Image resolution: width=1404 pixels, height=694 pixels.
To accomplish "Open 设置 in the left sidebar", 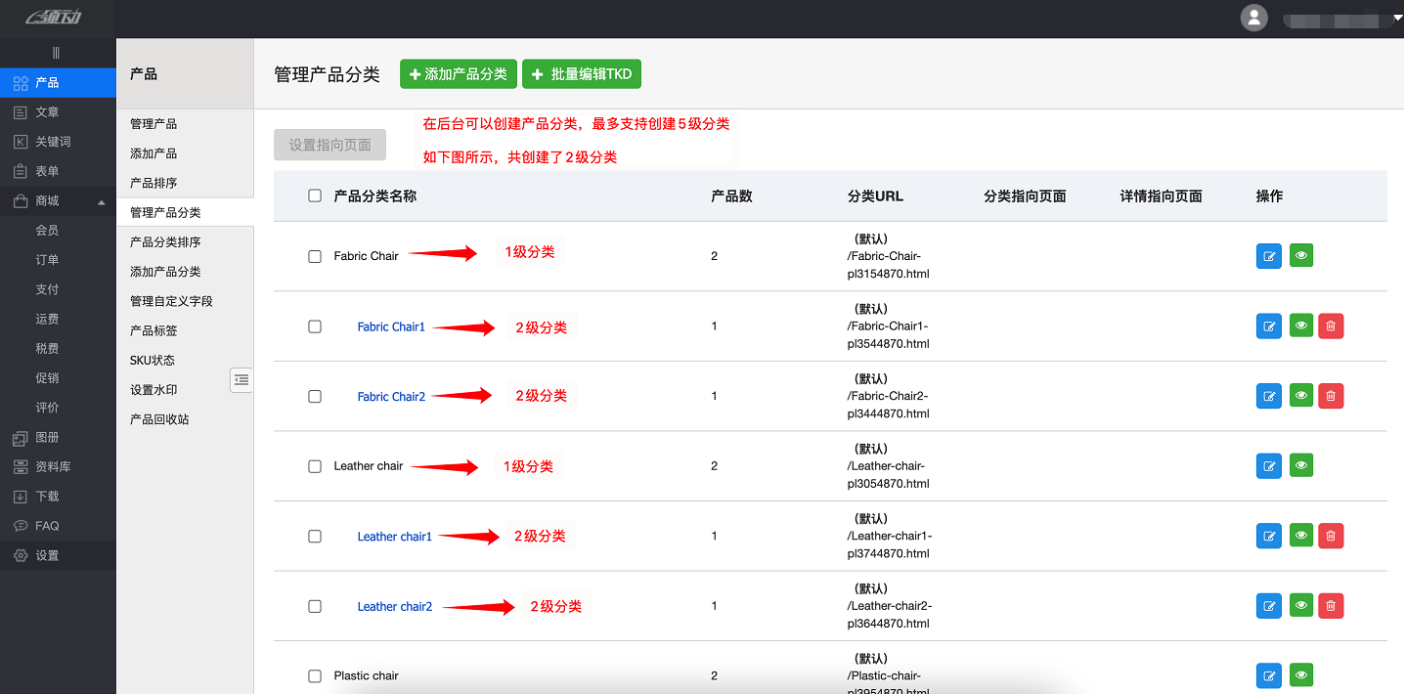I will (47, 555).
